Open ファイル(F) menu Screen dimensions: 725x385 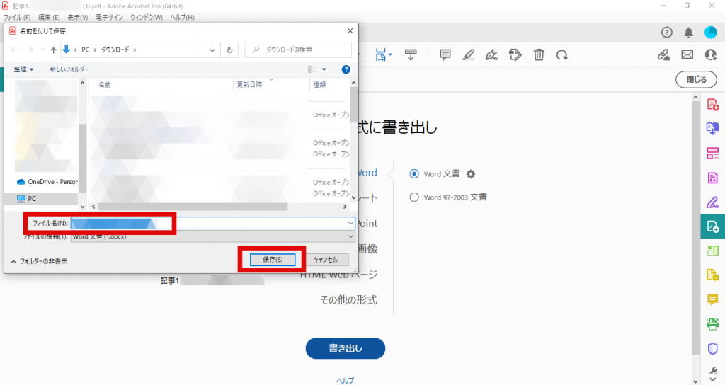(17, 17)
